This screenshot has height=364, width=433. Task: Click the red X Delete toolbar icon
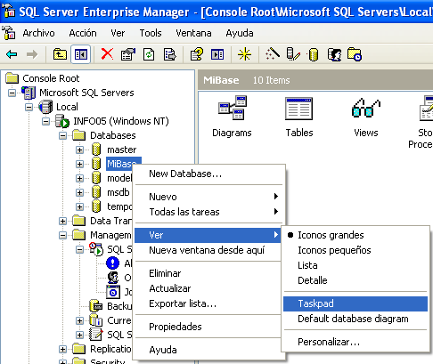[x=107, y=54]
